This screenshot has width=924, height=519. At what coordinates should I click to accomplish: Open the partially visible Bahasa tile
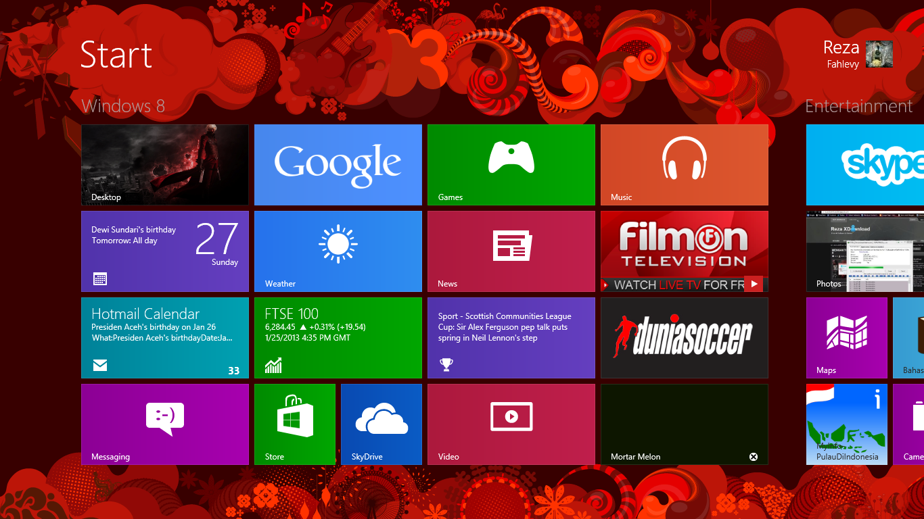pos(908,338)
